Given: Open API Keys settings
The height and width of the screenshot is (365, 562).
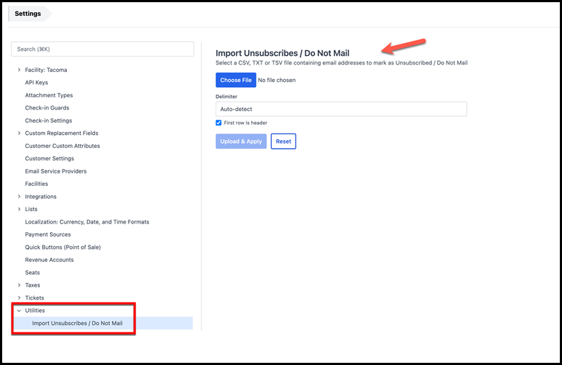Looking at the screenshot, I should point(36,83).
